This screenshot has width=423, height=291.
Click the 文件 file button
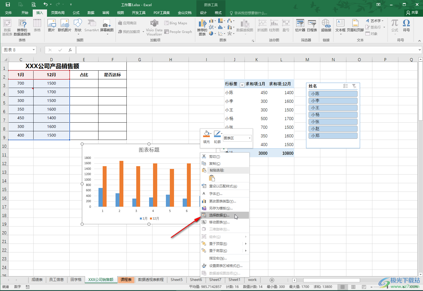[8, 13]
